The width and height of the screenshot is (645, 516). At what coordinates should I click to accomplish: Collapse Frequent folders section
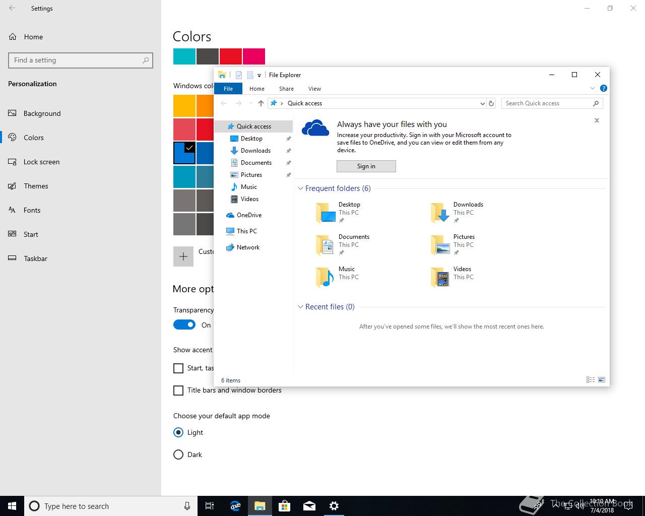click(x=300, y=188)
